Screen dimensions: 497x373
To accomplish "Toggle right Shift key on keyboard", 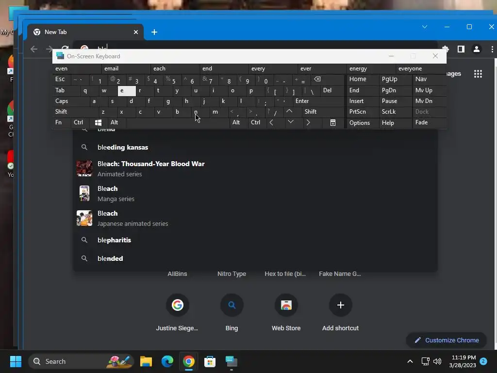I will (323, 112).
